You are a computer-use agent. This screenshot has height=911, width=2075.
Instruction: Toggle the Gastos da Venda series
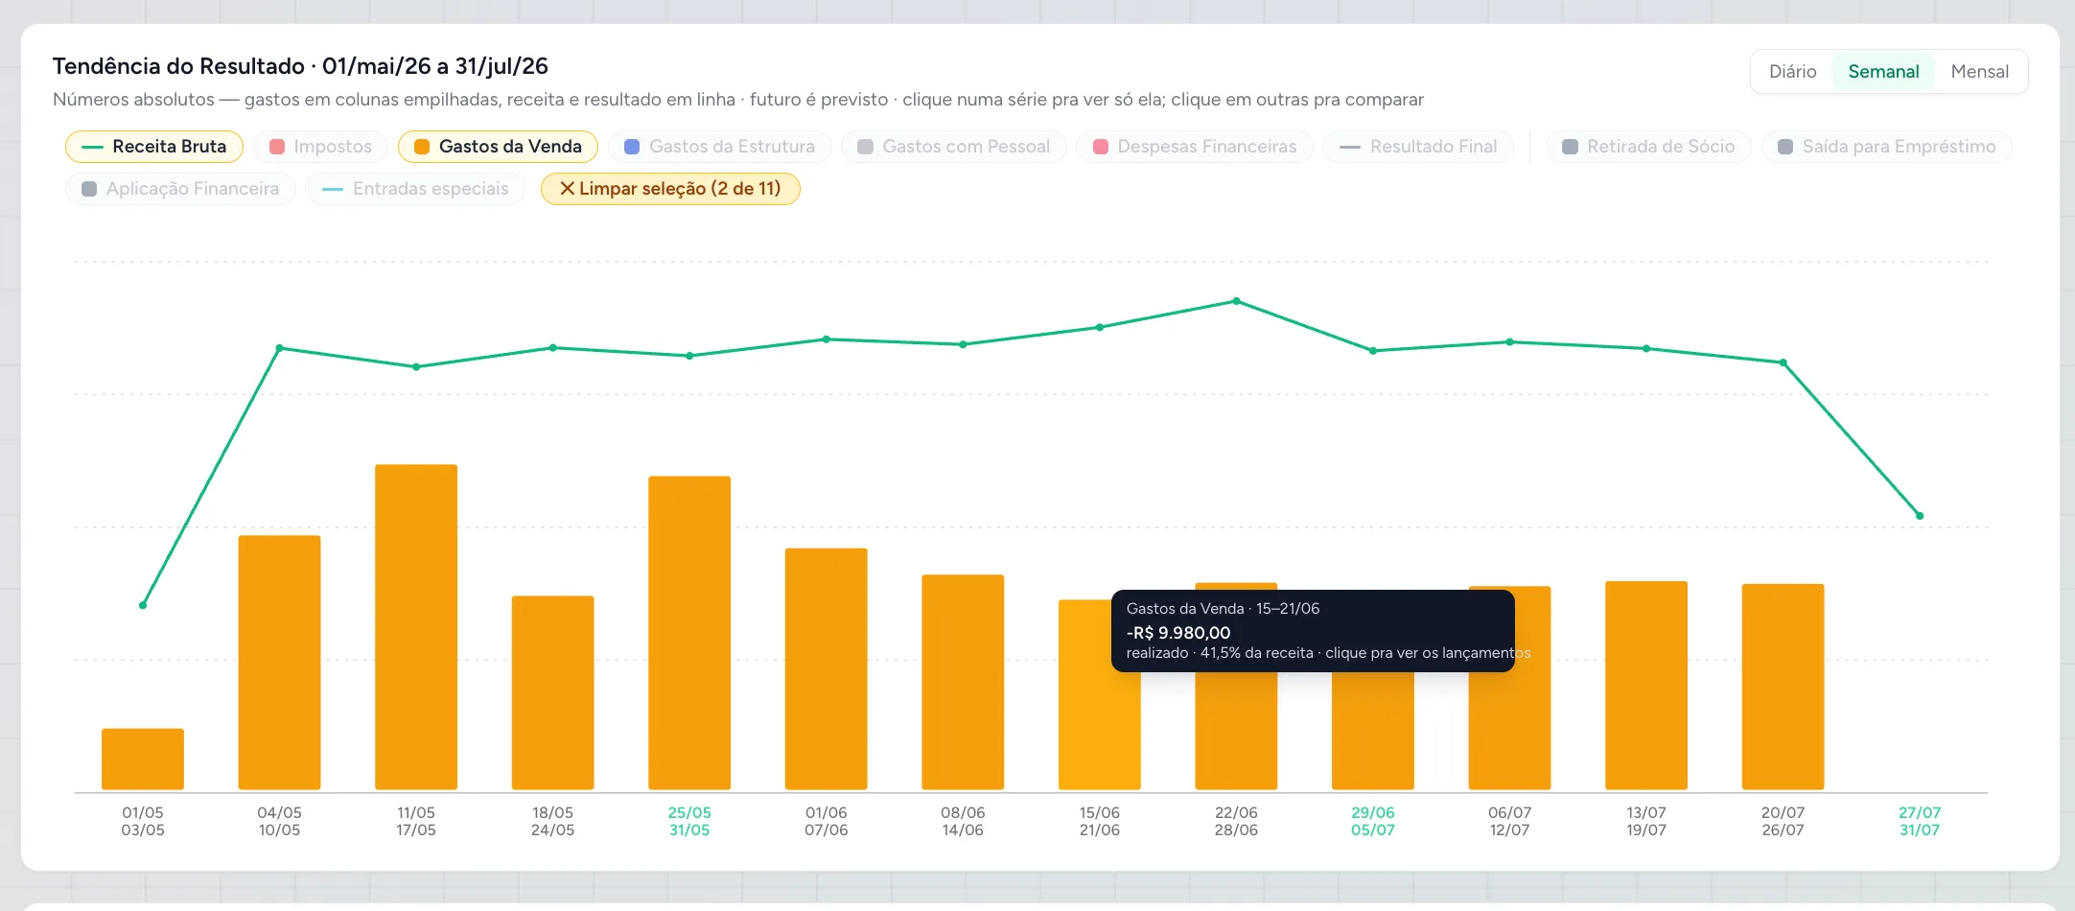click(x=498, y=147)
